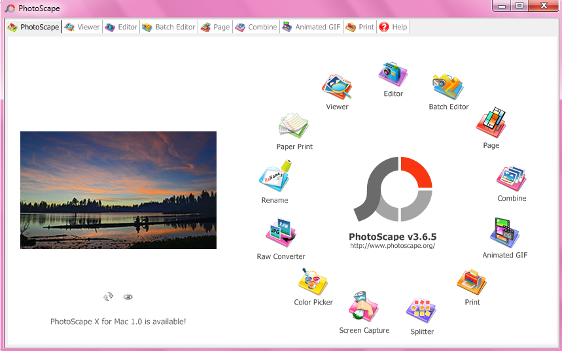Open the Splitter tool icon
Screen dimensions: 562x351
pyautogui.click(x=422, y=311)
